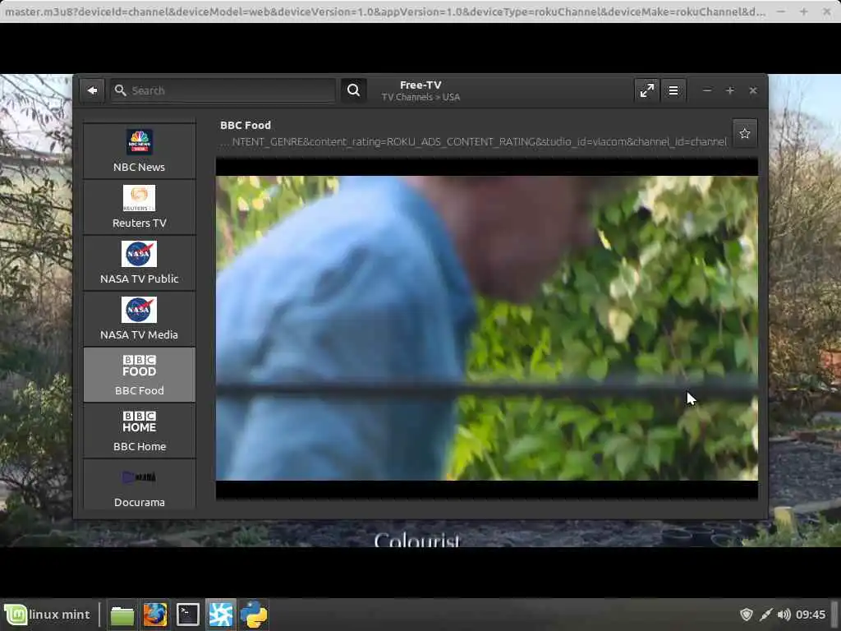Open the hamburger menu in Free-TV
This screenshot has height=631, width=841.
[673, 90]
